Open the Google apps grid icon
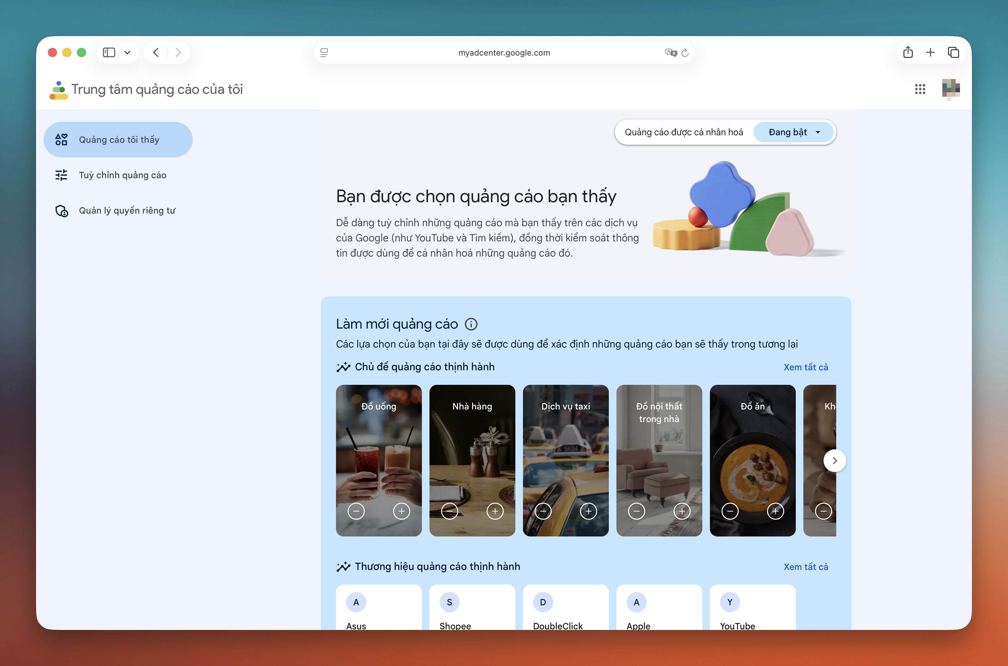 pos(920,89)
